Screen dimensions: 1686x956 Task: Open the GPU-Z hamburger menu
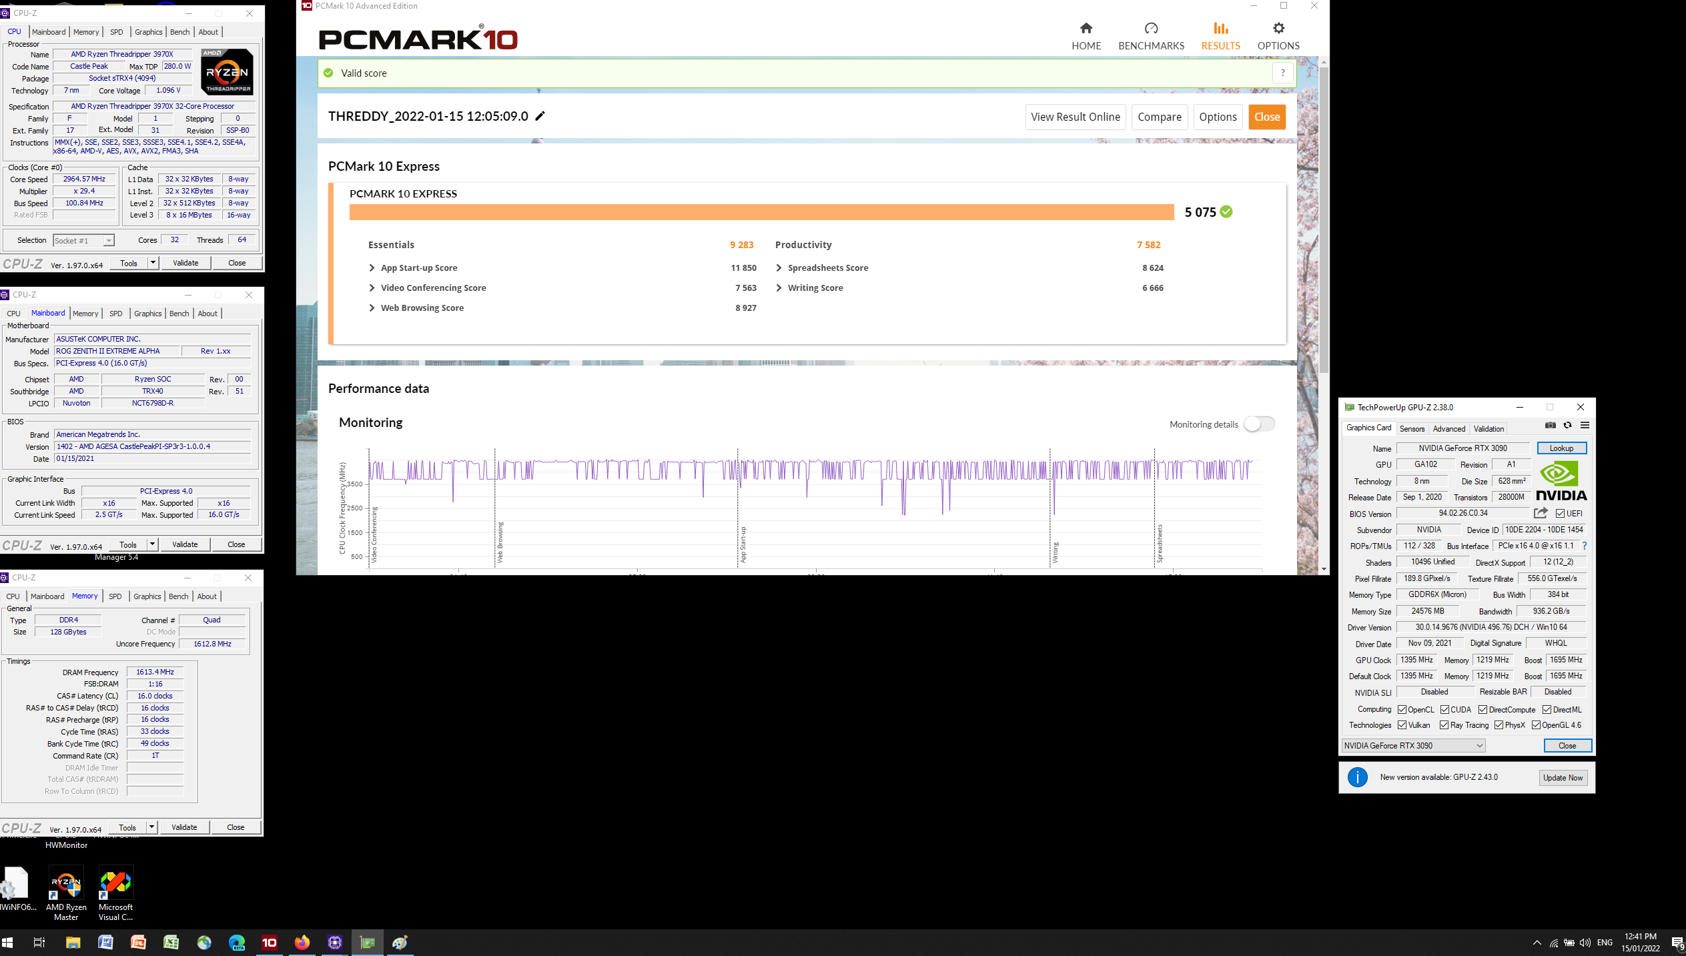click(x=1585, y=425)
